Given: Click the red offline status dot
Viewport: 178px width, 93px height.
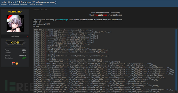Looking at the screenshot, I should pyautogui.click(x=28, y=36).
